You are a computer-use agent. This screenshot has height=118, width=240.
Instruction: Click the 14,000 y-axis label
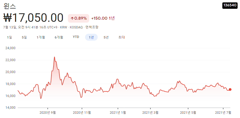[10, 108]
